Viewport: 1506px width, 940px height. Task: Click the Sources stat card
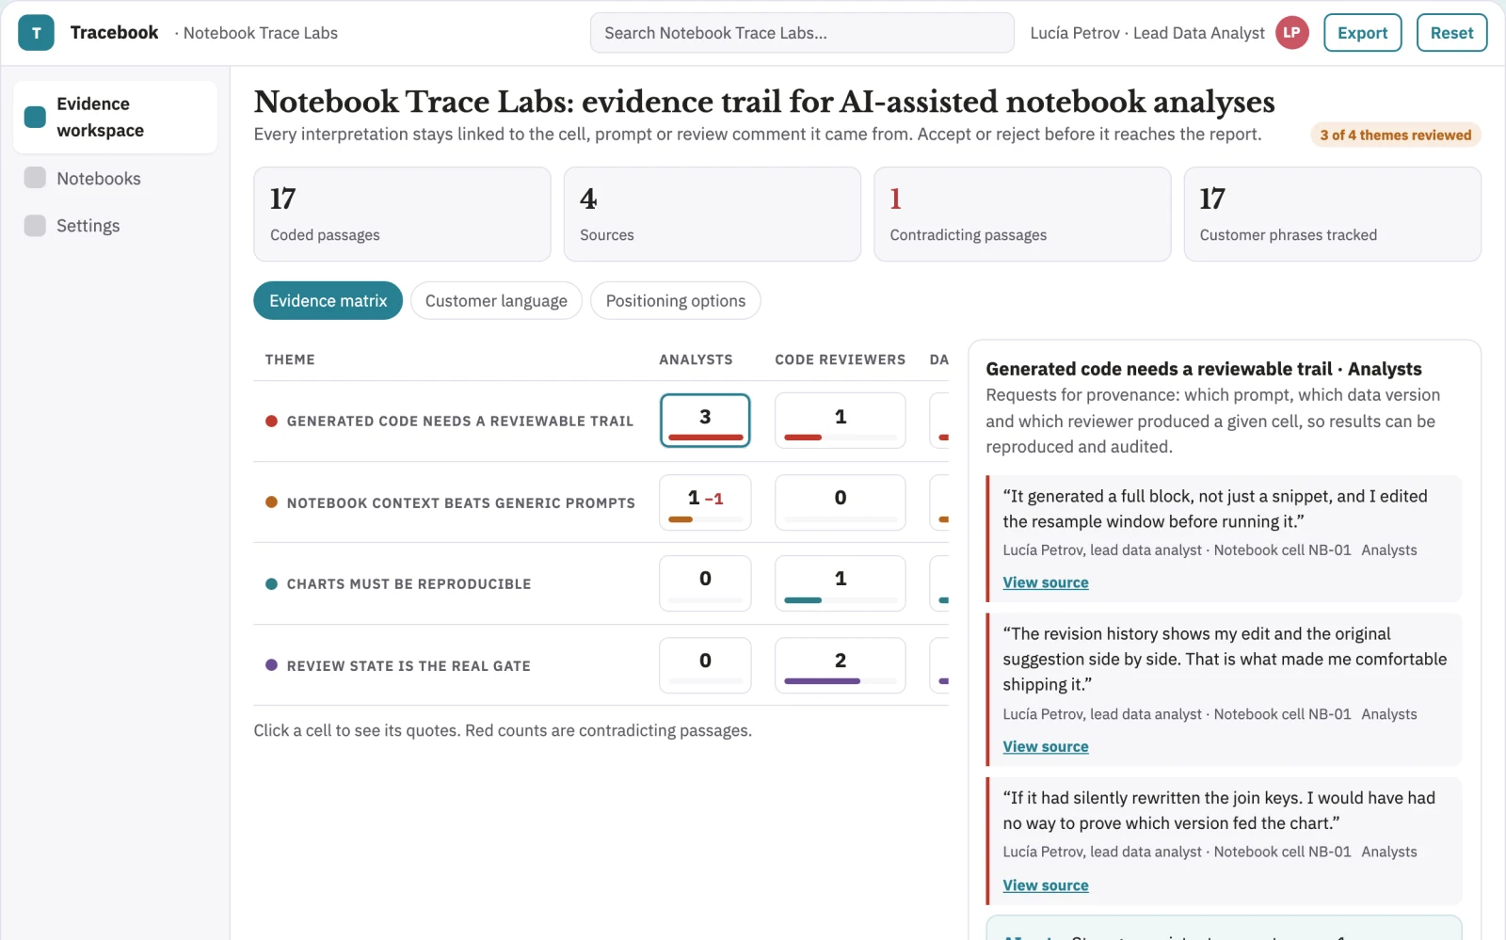[713, 215]
